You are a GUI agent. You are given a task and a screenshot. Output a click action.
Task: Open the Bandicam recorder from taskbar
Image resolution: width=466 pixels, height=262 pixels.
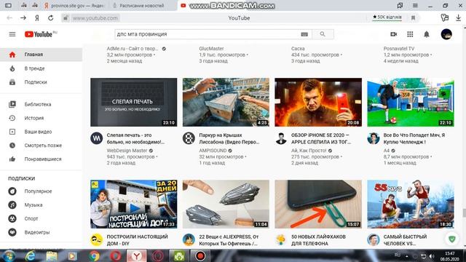tap(200, 255)
